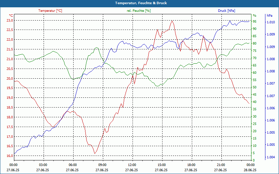
Task: Select the red 'Temperatur [°C]' legend label
Action: (50, 11)
